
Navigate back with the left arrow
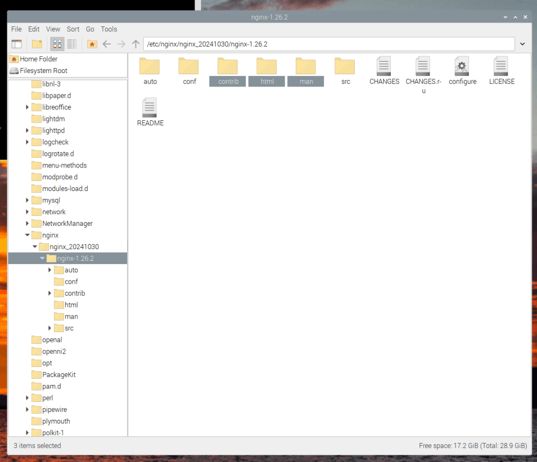click(x=107, y=44)
